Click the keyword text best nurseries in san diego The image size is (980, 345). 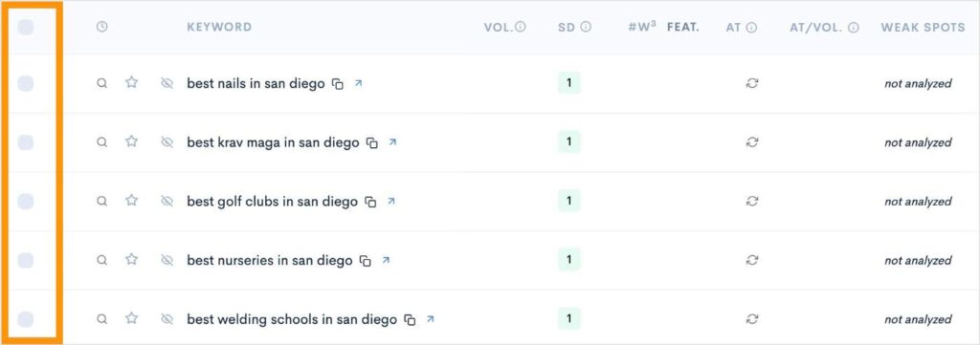(x=270, y=260)
